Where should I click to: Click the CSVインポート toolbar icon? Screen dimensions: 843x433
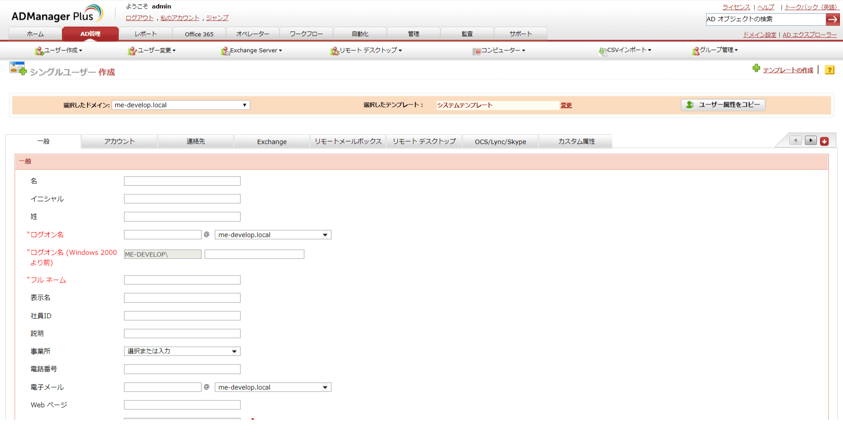pos(602,50)
